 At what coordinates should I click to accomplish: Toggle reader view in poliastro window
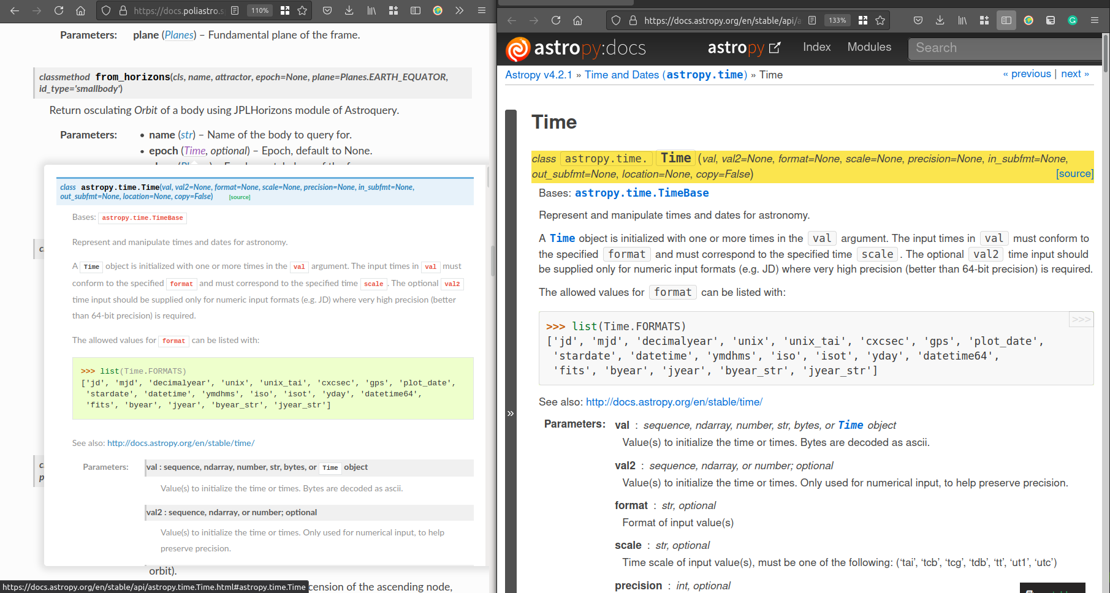[x=235, y=10]
